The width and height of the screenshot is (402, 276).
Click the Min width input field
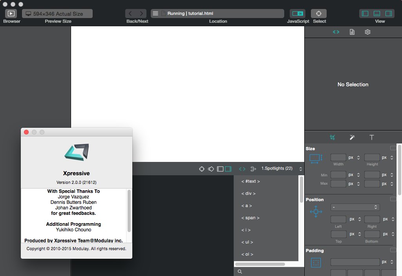338,175
